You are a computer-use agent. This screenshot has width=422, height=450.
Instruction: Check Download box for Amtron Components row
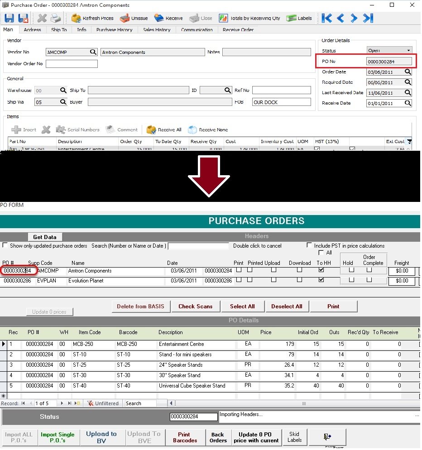300,270
